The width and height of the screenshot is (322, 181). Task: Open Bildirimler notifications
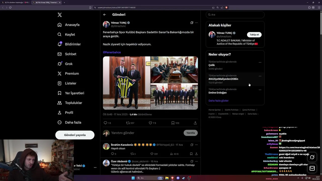pyautogui.click(x=69, y=44)
